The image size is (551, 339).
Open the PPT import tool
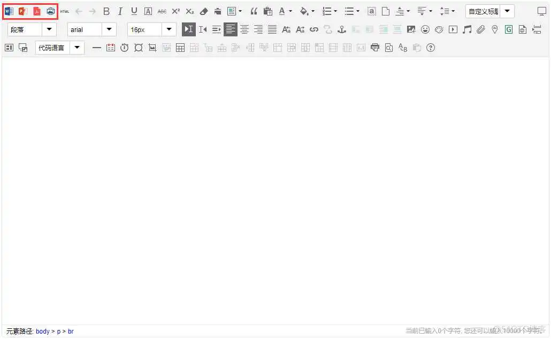22,11
